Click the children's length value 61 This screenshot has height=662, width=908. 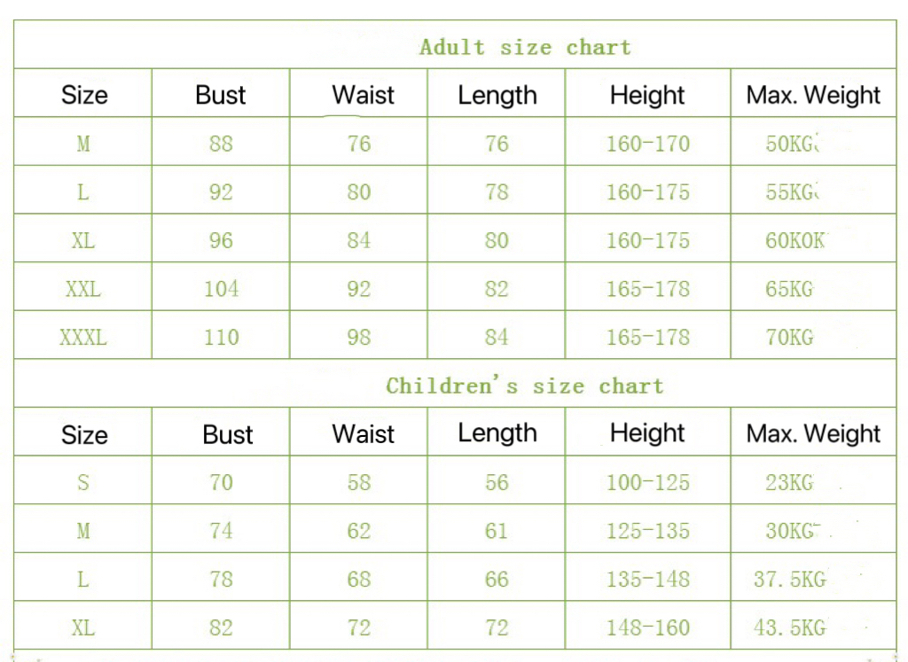point(497,531)
